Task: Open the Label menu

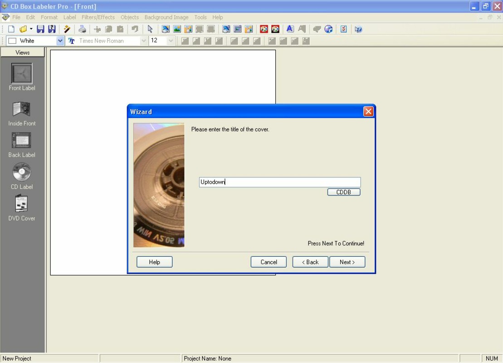Action: point(69,17)
